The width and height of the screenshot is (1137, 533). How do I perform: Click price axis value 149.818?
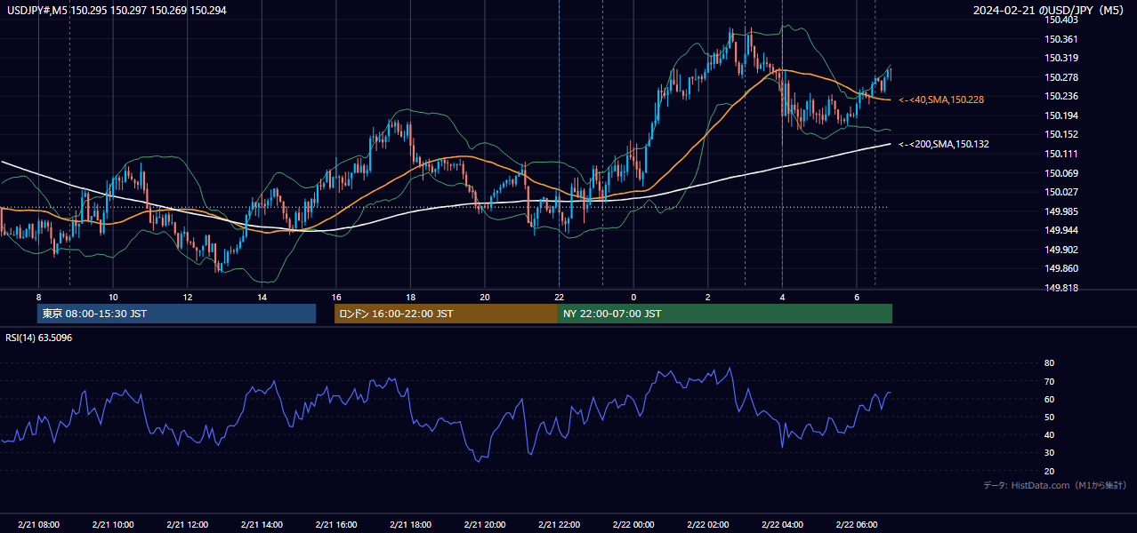(x=1062, y=288)
